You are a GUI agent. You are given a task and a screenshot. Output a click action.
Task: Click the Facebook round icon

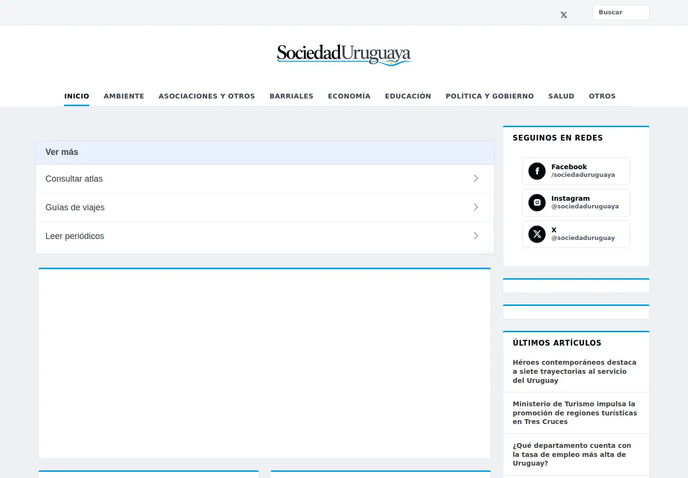[537, 171]
